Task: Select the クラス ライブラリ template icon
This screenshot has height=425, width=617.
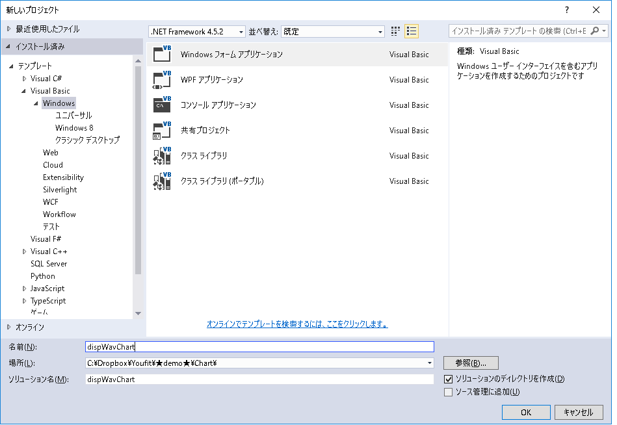Action: click(162, 155)
